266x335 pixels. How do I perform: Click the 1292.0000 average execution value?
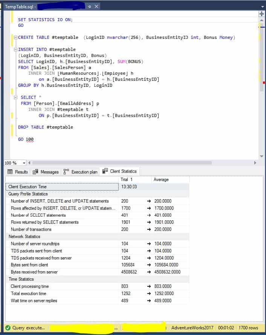(164, 294)
